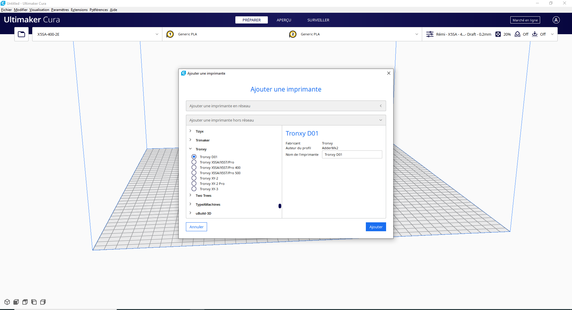Image resolution: width=572 pixels, height=310 pixels.
Task: Expand the Two Trees group
Action: click(190, 195)
